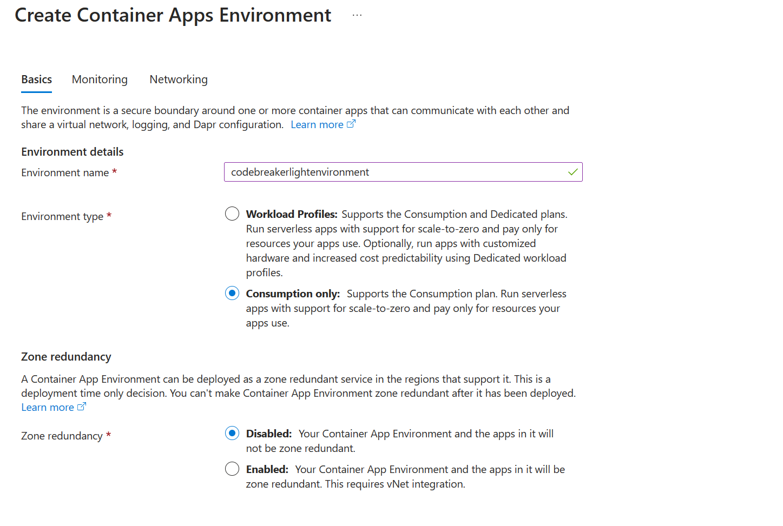Click the Create Container Apps Environment title
The image size is (783, 526).
point(173,15)
